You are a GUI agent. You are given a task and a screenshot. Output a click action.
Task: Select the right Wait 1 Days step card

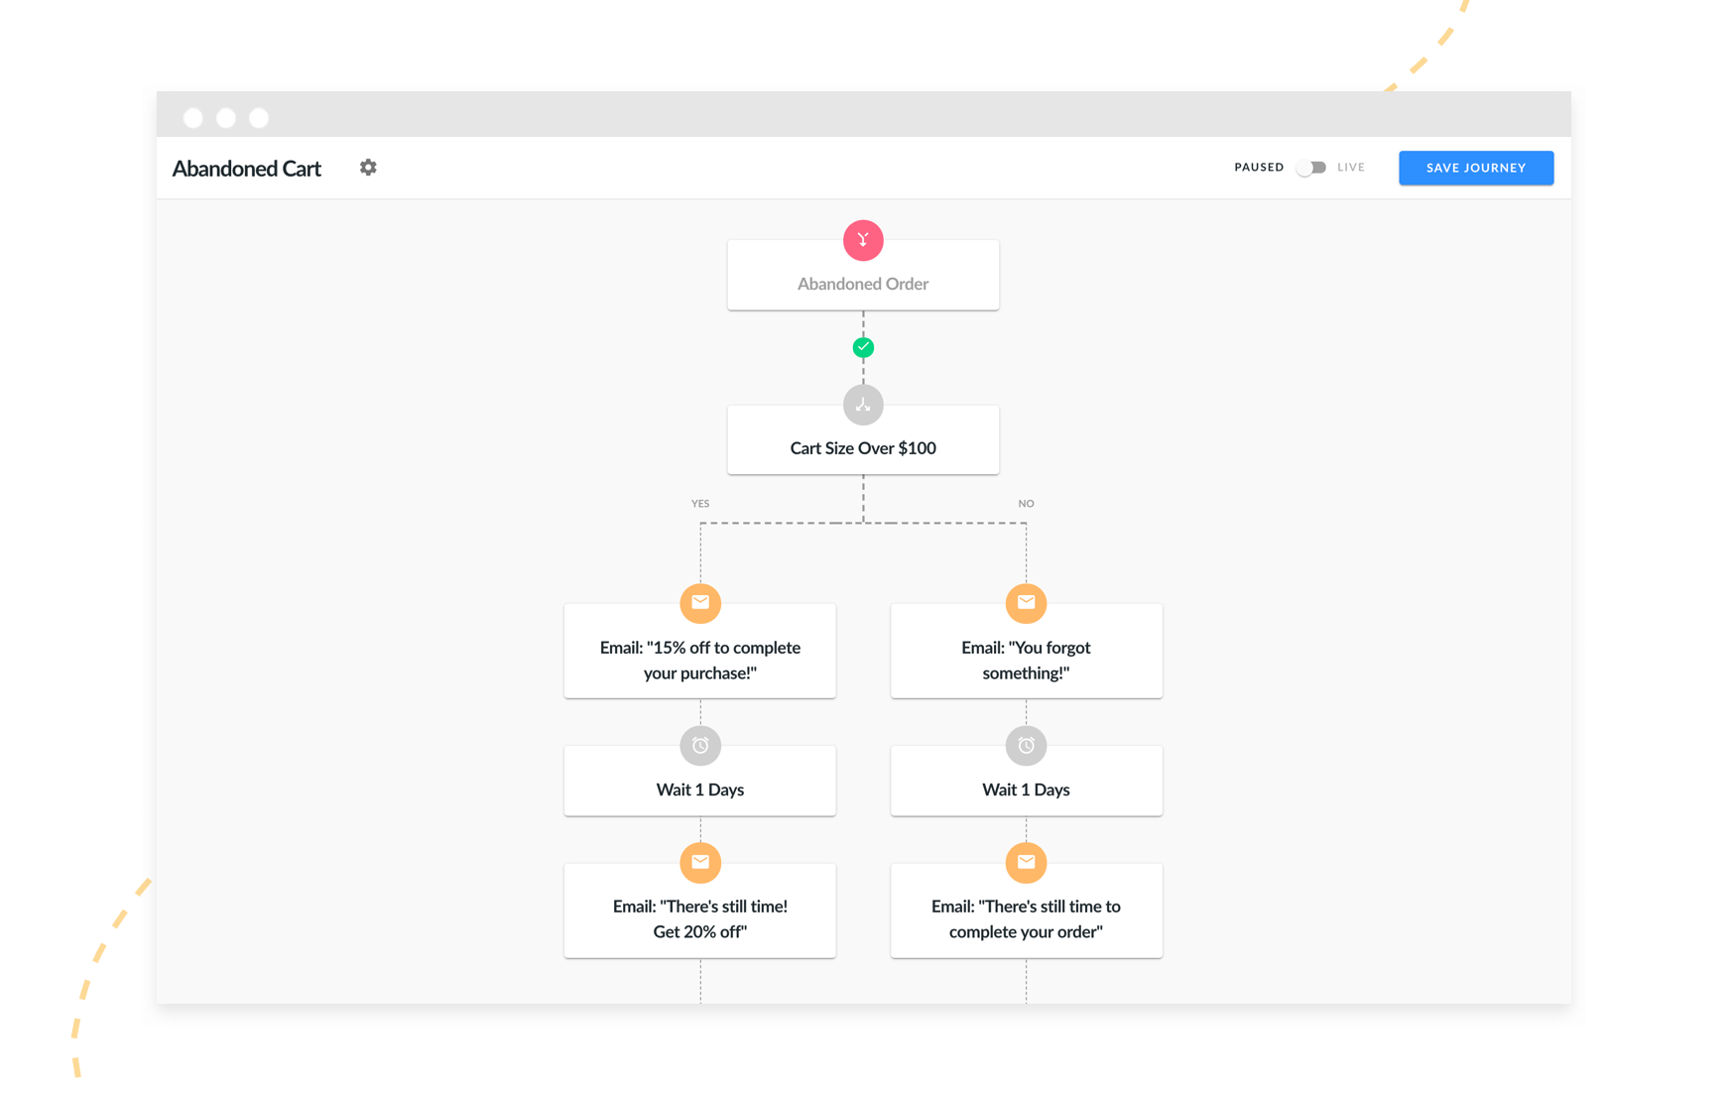tap(1026, 781)
